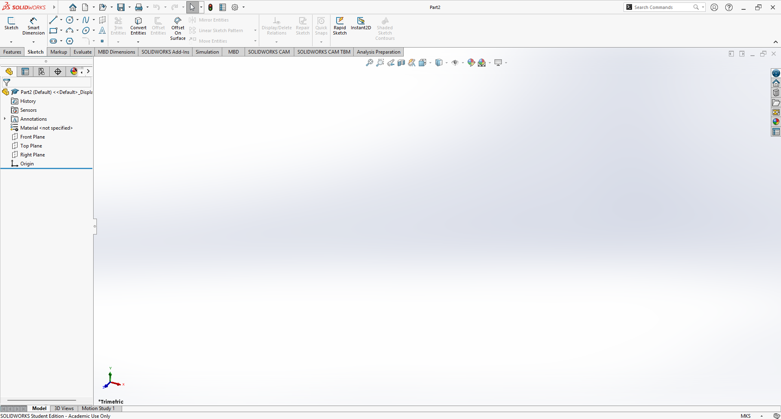The height and width of the screenshot is (419, 781).
Task: Select the Corner Rectangle tool
Action: click(53, 30)
